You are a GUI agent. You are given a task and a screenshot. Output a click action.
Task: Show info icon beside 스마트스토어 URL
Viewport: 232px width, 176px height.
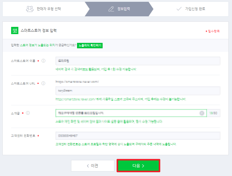(x=43, y=83)
